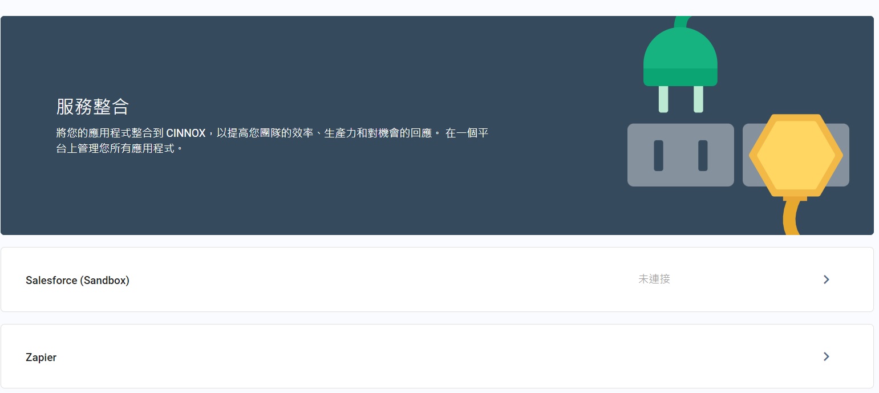Screen dimensions: 879x393
Task: Click the 未連接 status text
Action: pyautogui.click(x=654, y=279)
